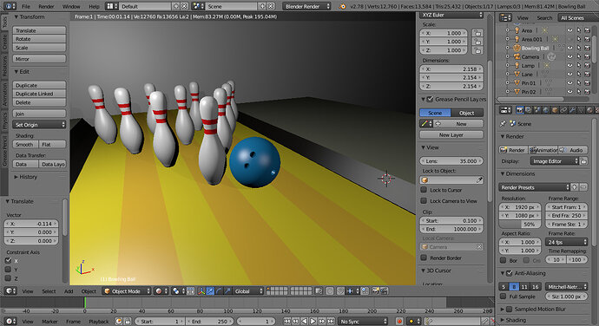
Task: Toggle visibility of Pin 01 in outliner
Action: click(569, 83)
